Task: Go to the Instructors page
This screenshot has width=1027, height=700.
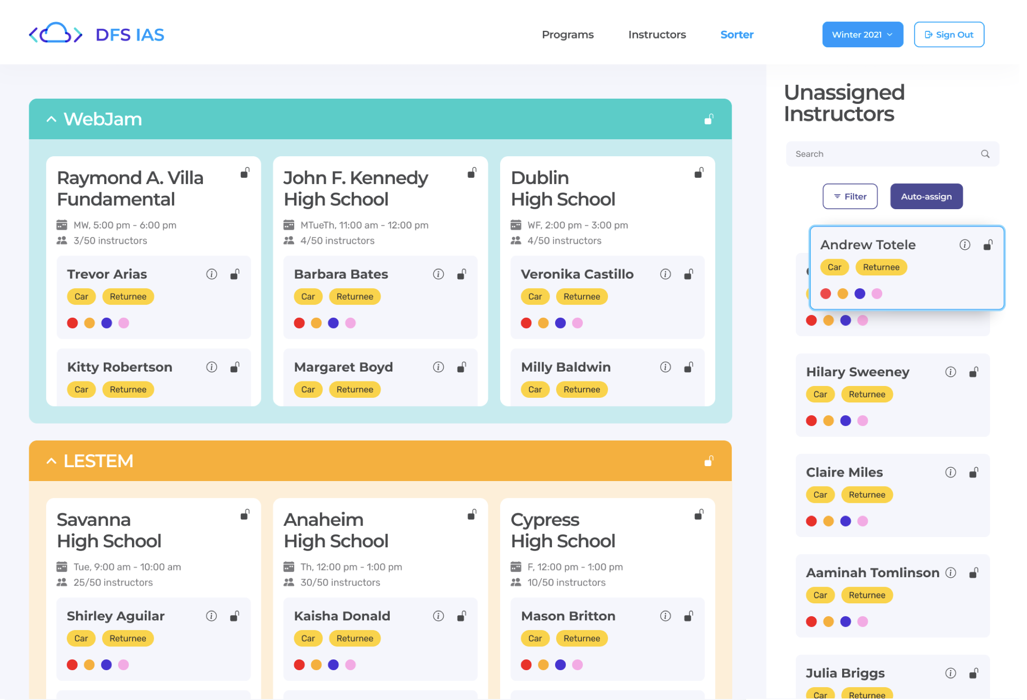Action: [x=657, y=34]
